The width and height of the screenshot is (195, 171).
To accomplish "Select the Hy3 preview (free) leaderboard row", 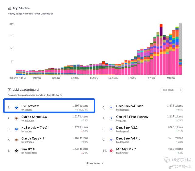I will (x=48, y=129).
